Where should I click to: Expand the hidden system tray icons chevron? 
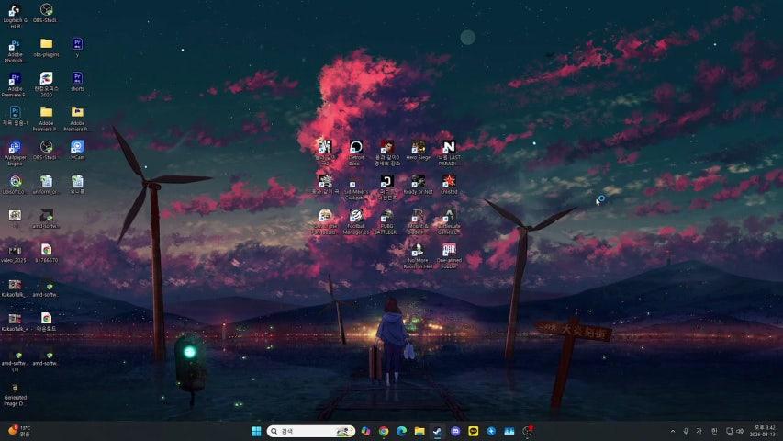point(672,431)
